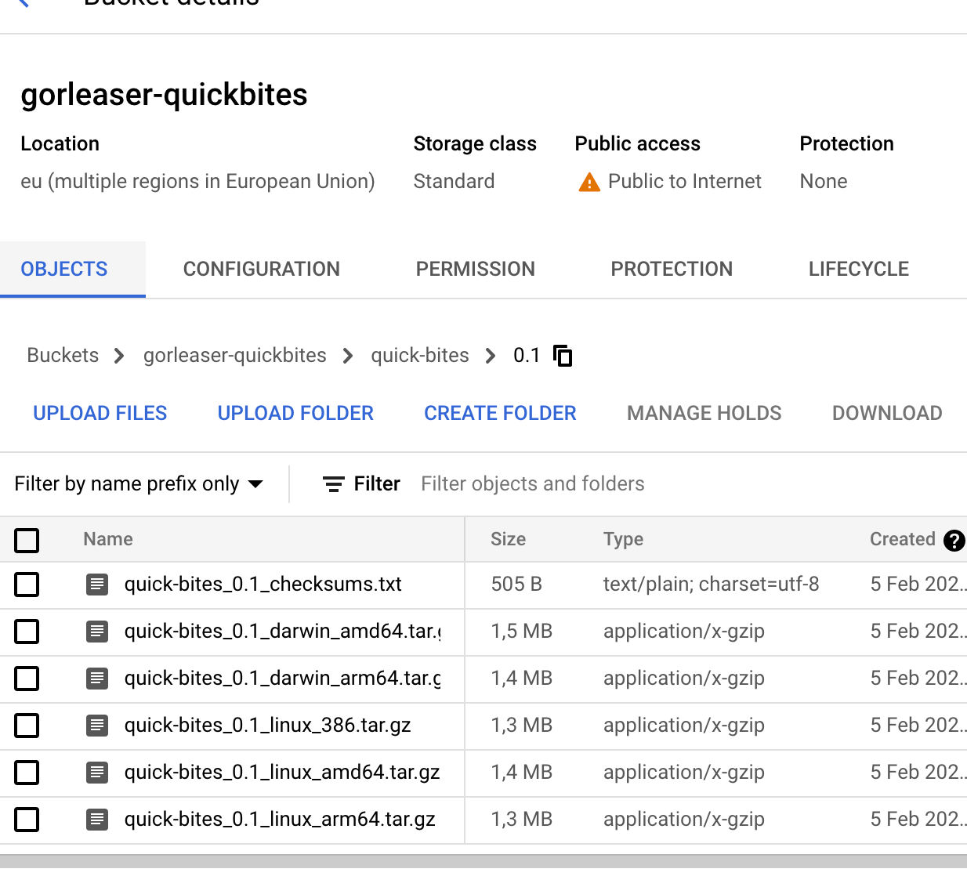Click location text 'eu (multiple regions in European Union)'
The image size is (967, 876).
click(197, 182)
